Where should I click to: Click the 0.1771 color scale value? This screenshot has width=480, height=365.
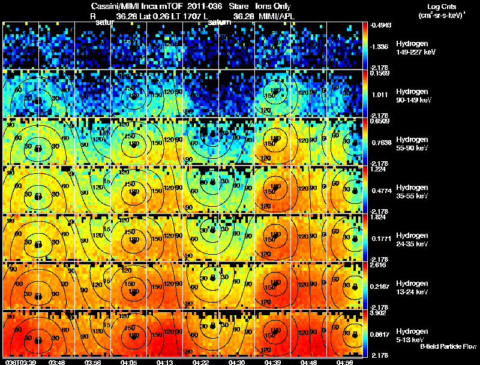381,239
